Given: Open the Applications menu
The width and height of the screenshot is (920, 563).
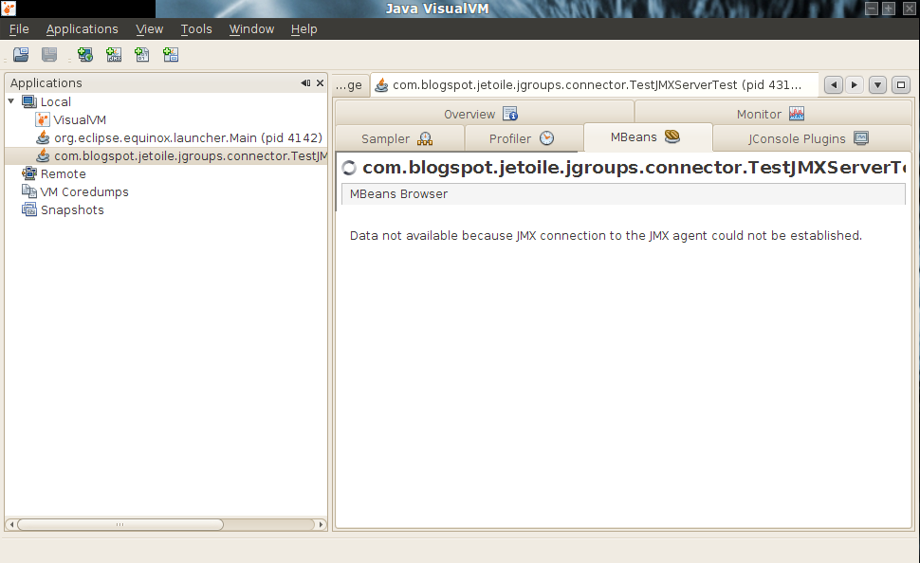Looking at the screenshot, I should tap(83, 28).
